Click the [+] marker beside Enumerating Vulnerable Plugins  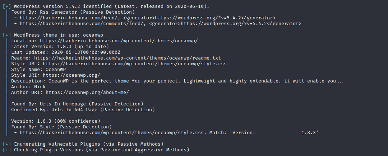click(x=7, y=144)
